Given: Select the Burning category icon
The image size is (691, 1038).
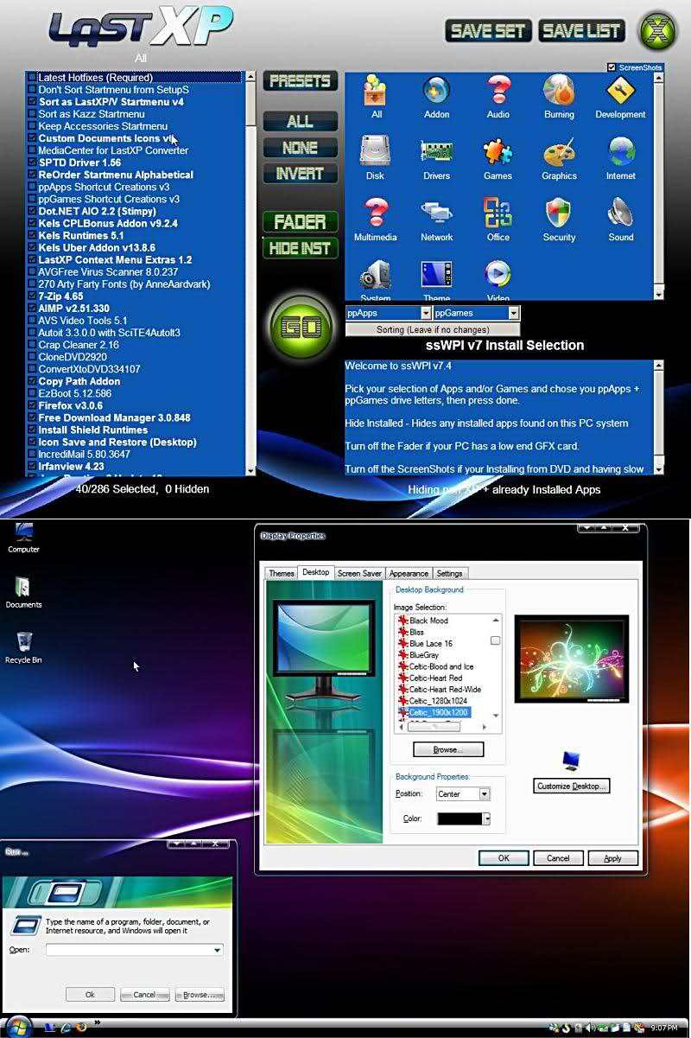Looking at the screenshot, I should click(x=559, y=92).
